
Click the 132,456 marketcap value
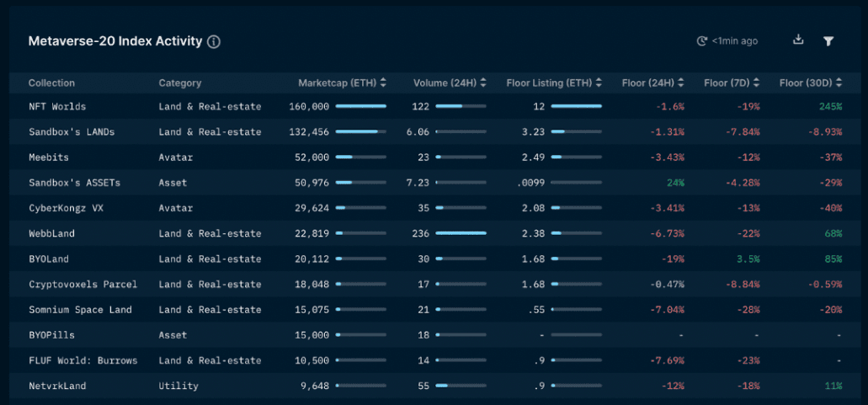309,131
